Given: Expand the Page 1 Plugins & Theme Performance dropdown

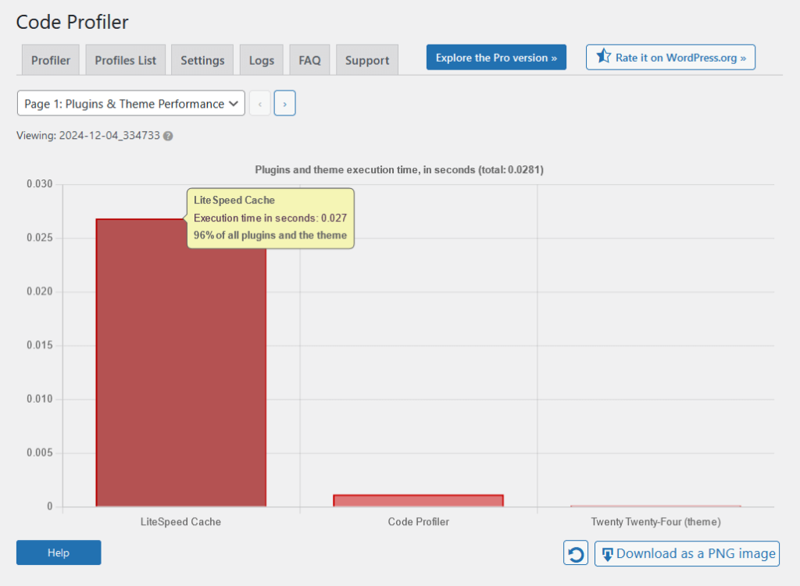Looking at the screenshot, I should (131, 104).
